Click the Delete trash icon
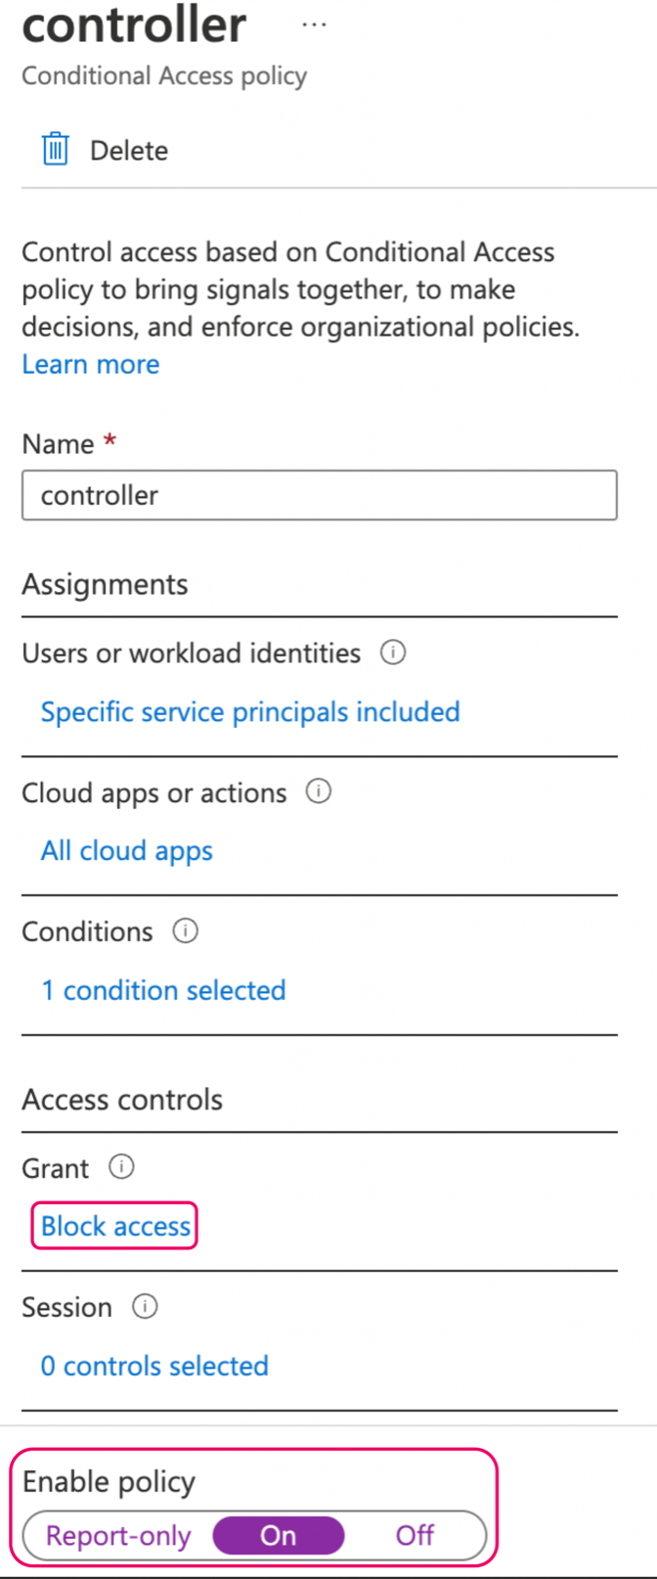Image resolution: width=657 pixels, height=1579 pixels. tap(56, 149)
